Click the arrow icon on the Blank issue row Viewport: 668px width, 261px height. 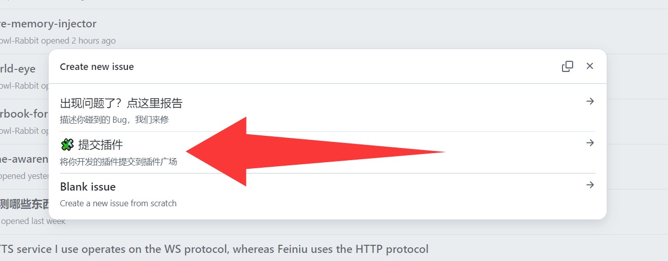click(x=590, y=185)
